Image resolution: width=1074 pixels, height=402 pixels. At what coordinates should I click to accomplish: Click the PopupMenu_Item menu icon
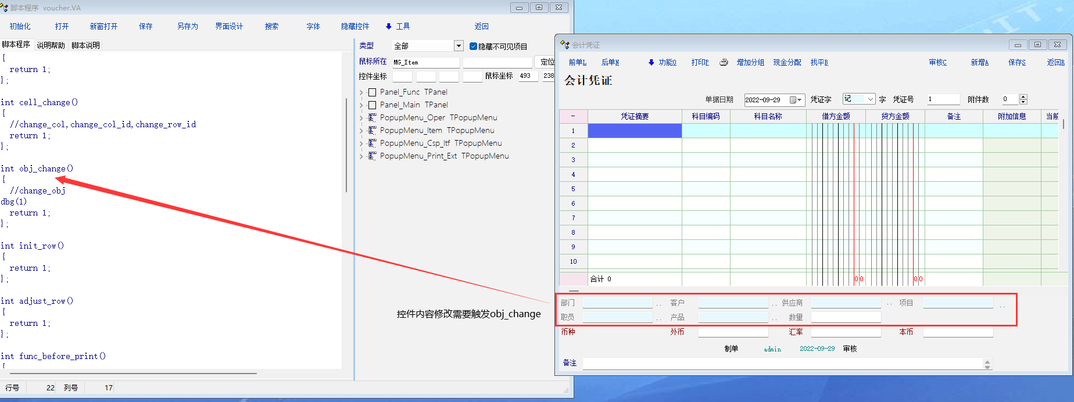click(x=373, y=130)
